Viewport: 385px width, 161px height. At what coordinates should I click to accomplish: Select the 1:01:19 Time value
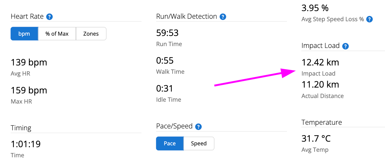click(x=26, y=144)
